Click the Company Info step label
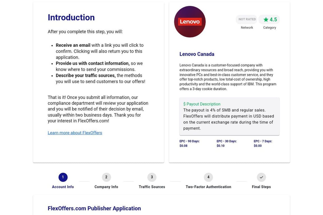Screen dimensions: 323x215 [106, 187]
